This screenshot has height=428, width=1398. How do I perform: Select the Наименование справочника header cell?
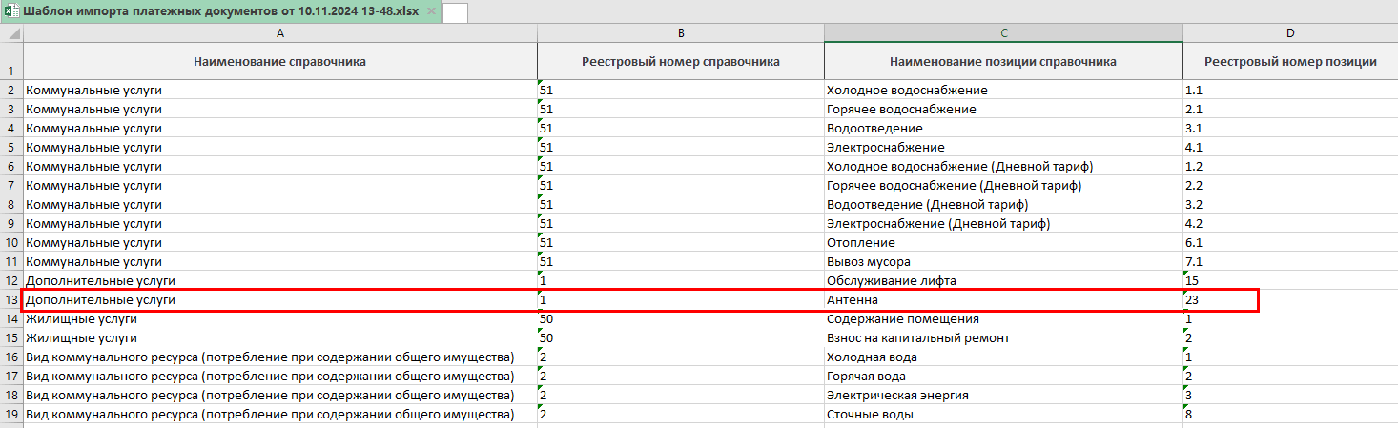[x=279, y=62]
